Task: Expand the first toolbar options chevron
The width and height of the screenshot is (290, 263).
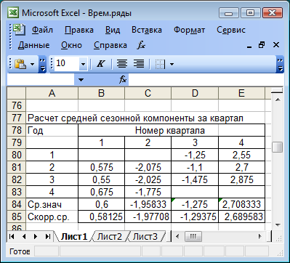Action: click(42, 65)
